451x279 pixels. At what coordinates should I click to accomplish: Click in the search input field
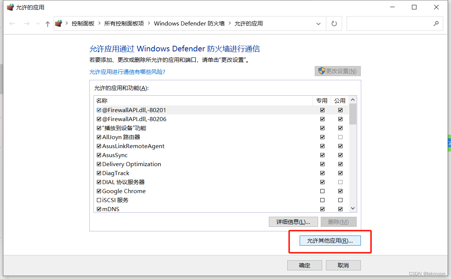389,24
